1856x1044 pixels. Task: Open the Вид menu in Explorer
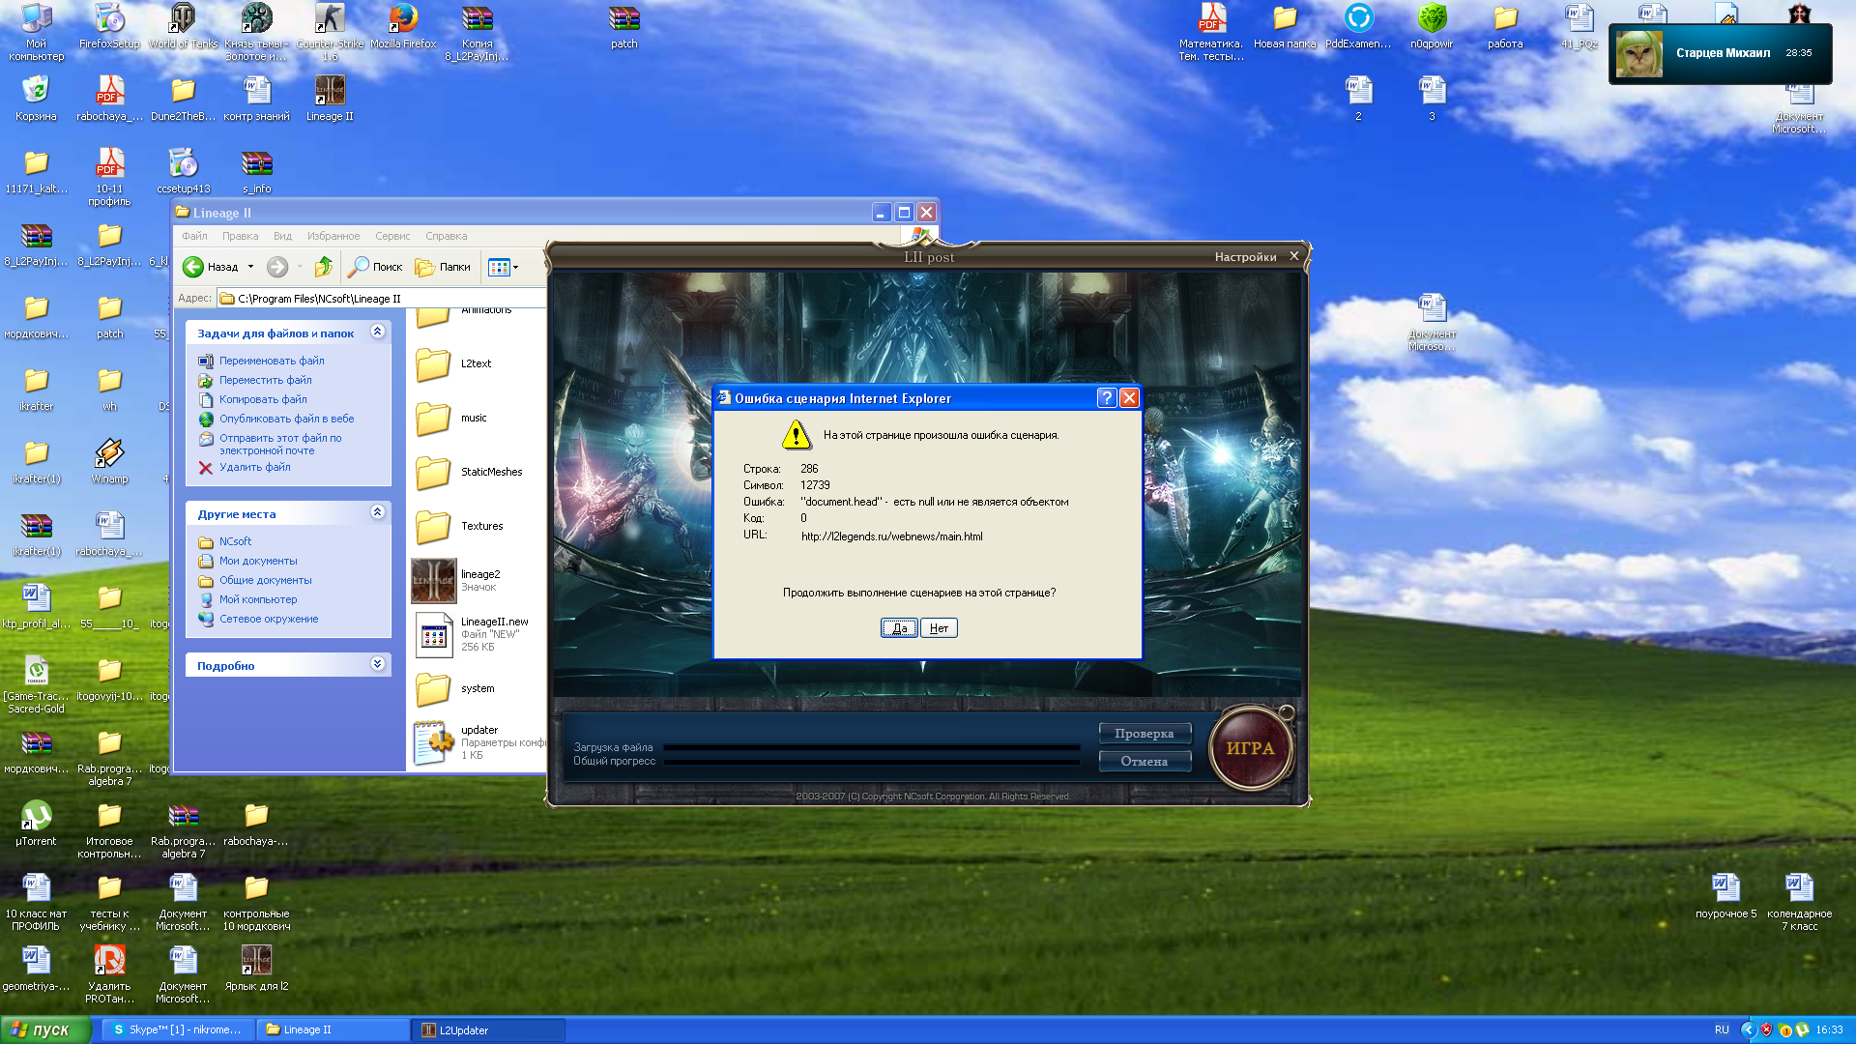pyautogui.click(x=282, y=236)
